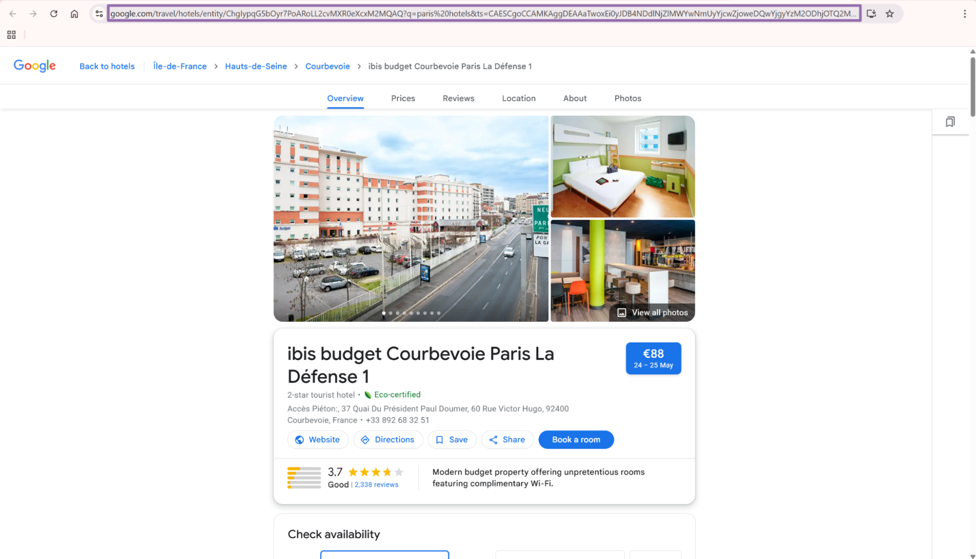The image size is (976, 559).
Task: Open the Courbevoie breadcrumb
Action: (327, 66)
